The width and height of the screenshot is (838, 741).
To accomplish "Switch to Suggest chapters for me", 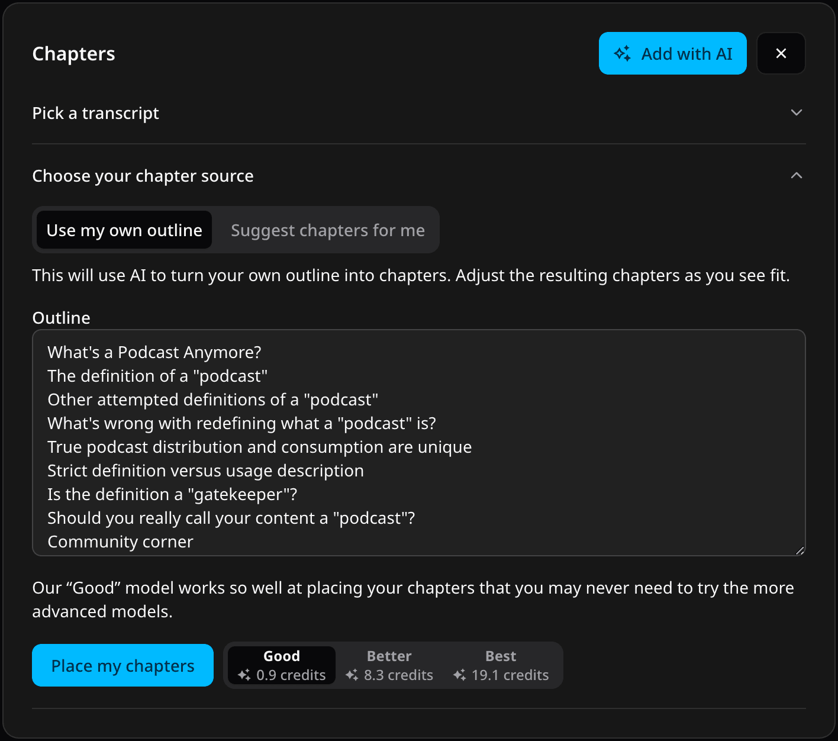I will [x=327, y=230].
